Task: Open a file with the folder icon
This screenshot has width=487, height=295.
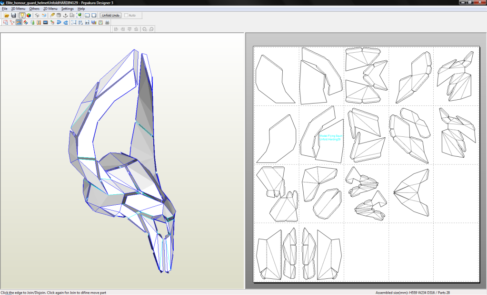Action: [6, 15]
